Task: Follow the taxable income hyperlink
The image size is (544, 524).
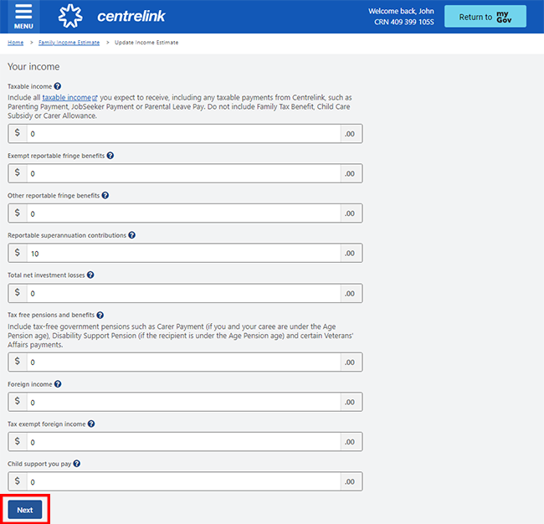Action: (69, 97)
